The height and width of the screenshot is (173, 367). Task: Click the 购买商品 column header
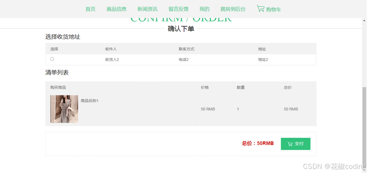(58, 88)
